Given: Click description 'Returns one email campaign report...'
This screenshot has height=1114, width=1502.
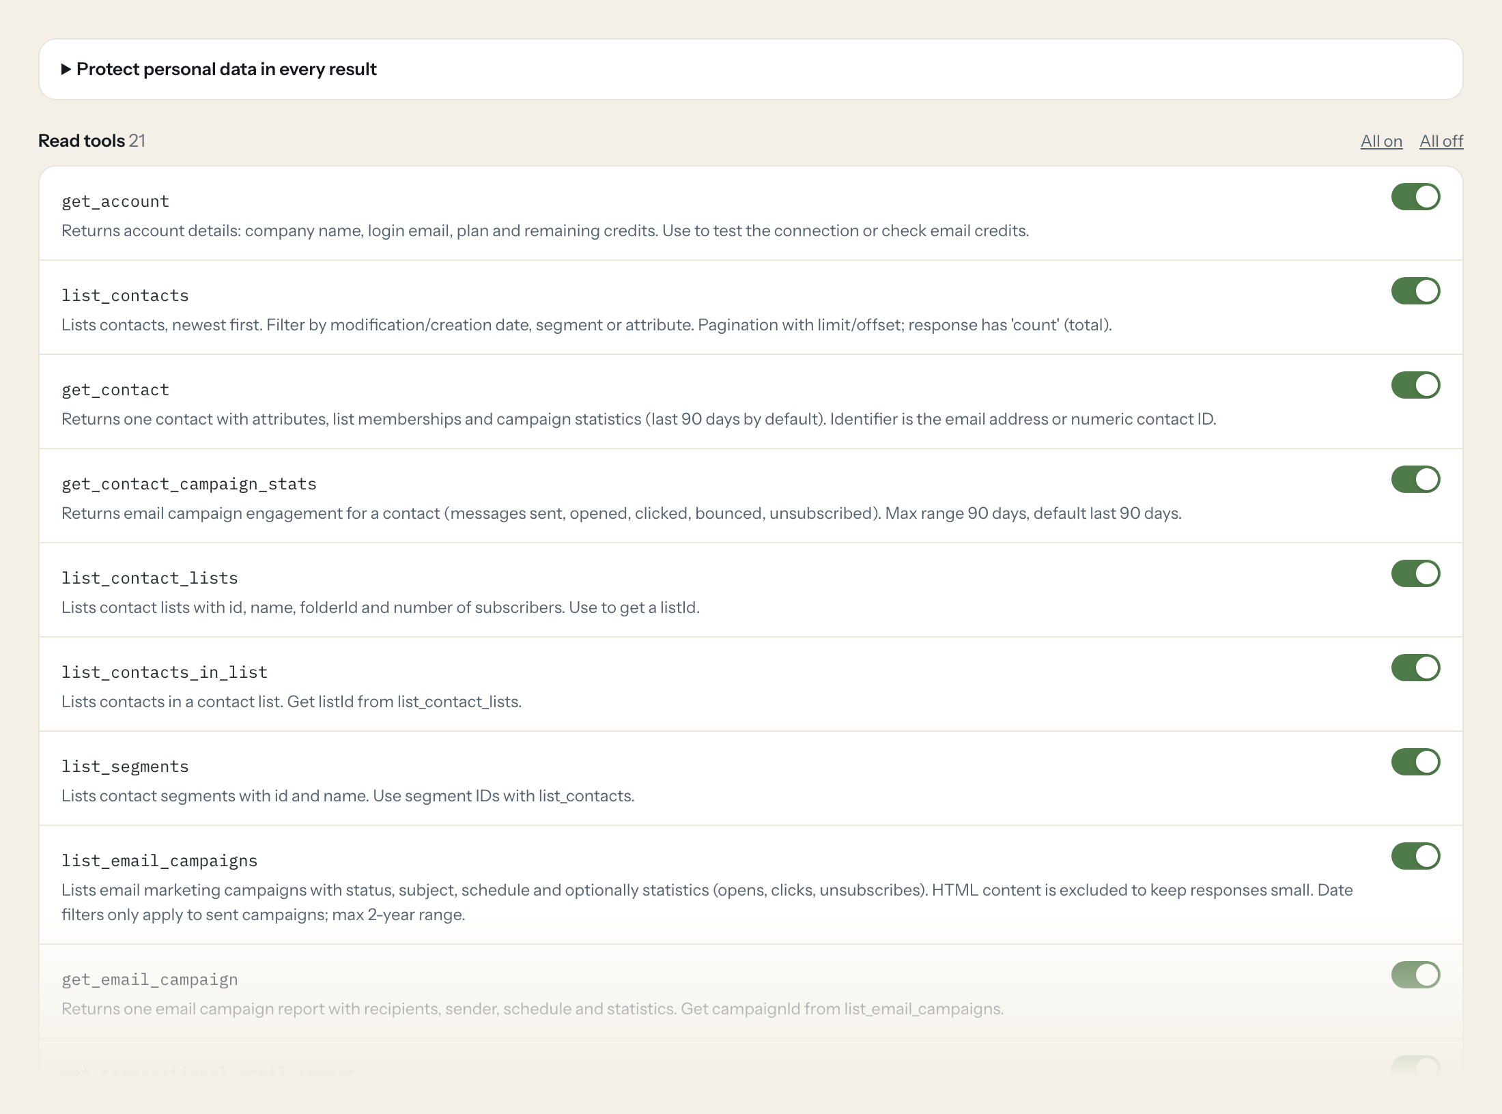Looking at the screenshot, I should pos(533,1009).
